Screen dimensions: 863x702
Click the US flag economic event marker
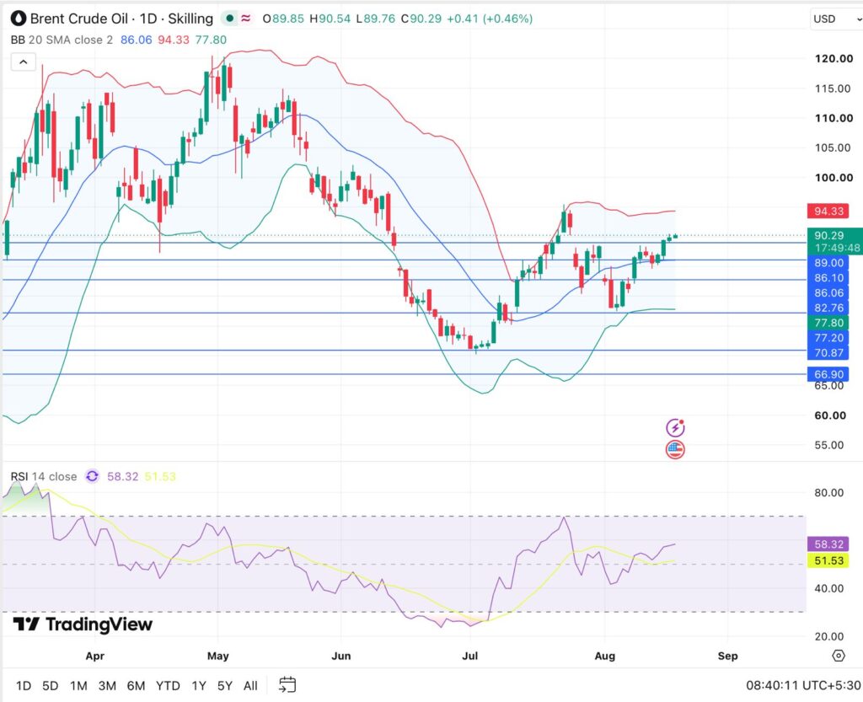click(x=675, y=449)
